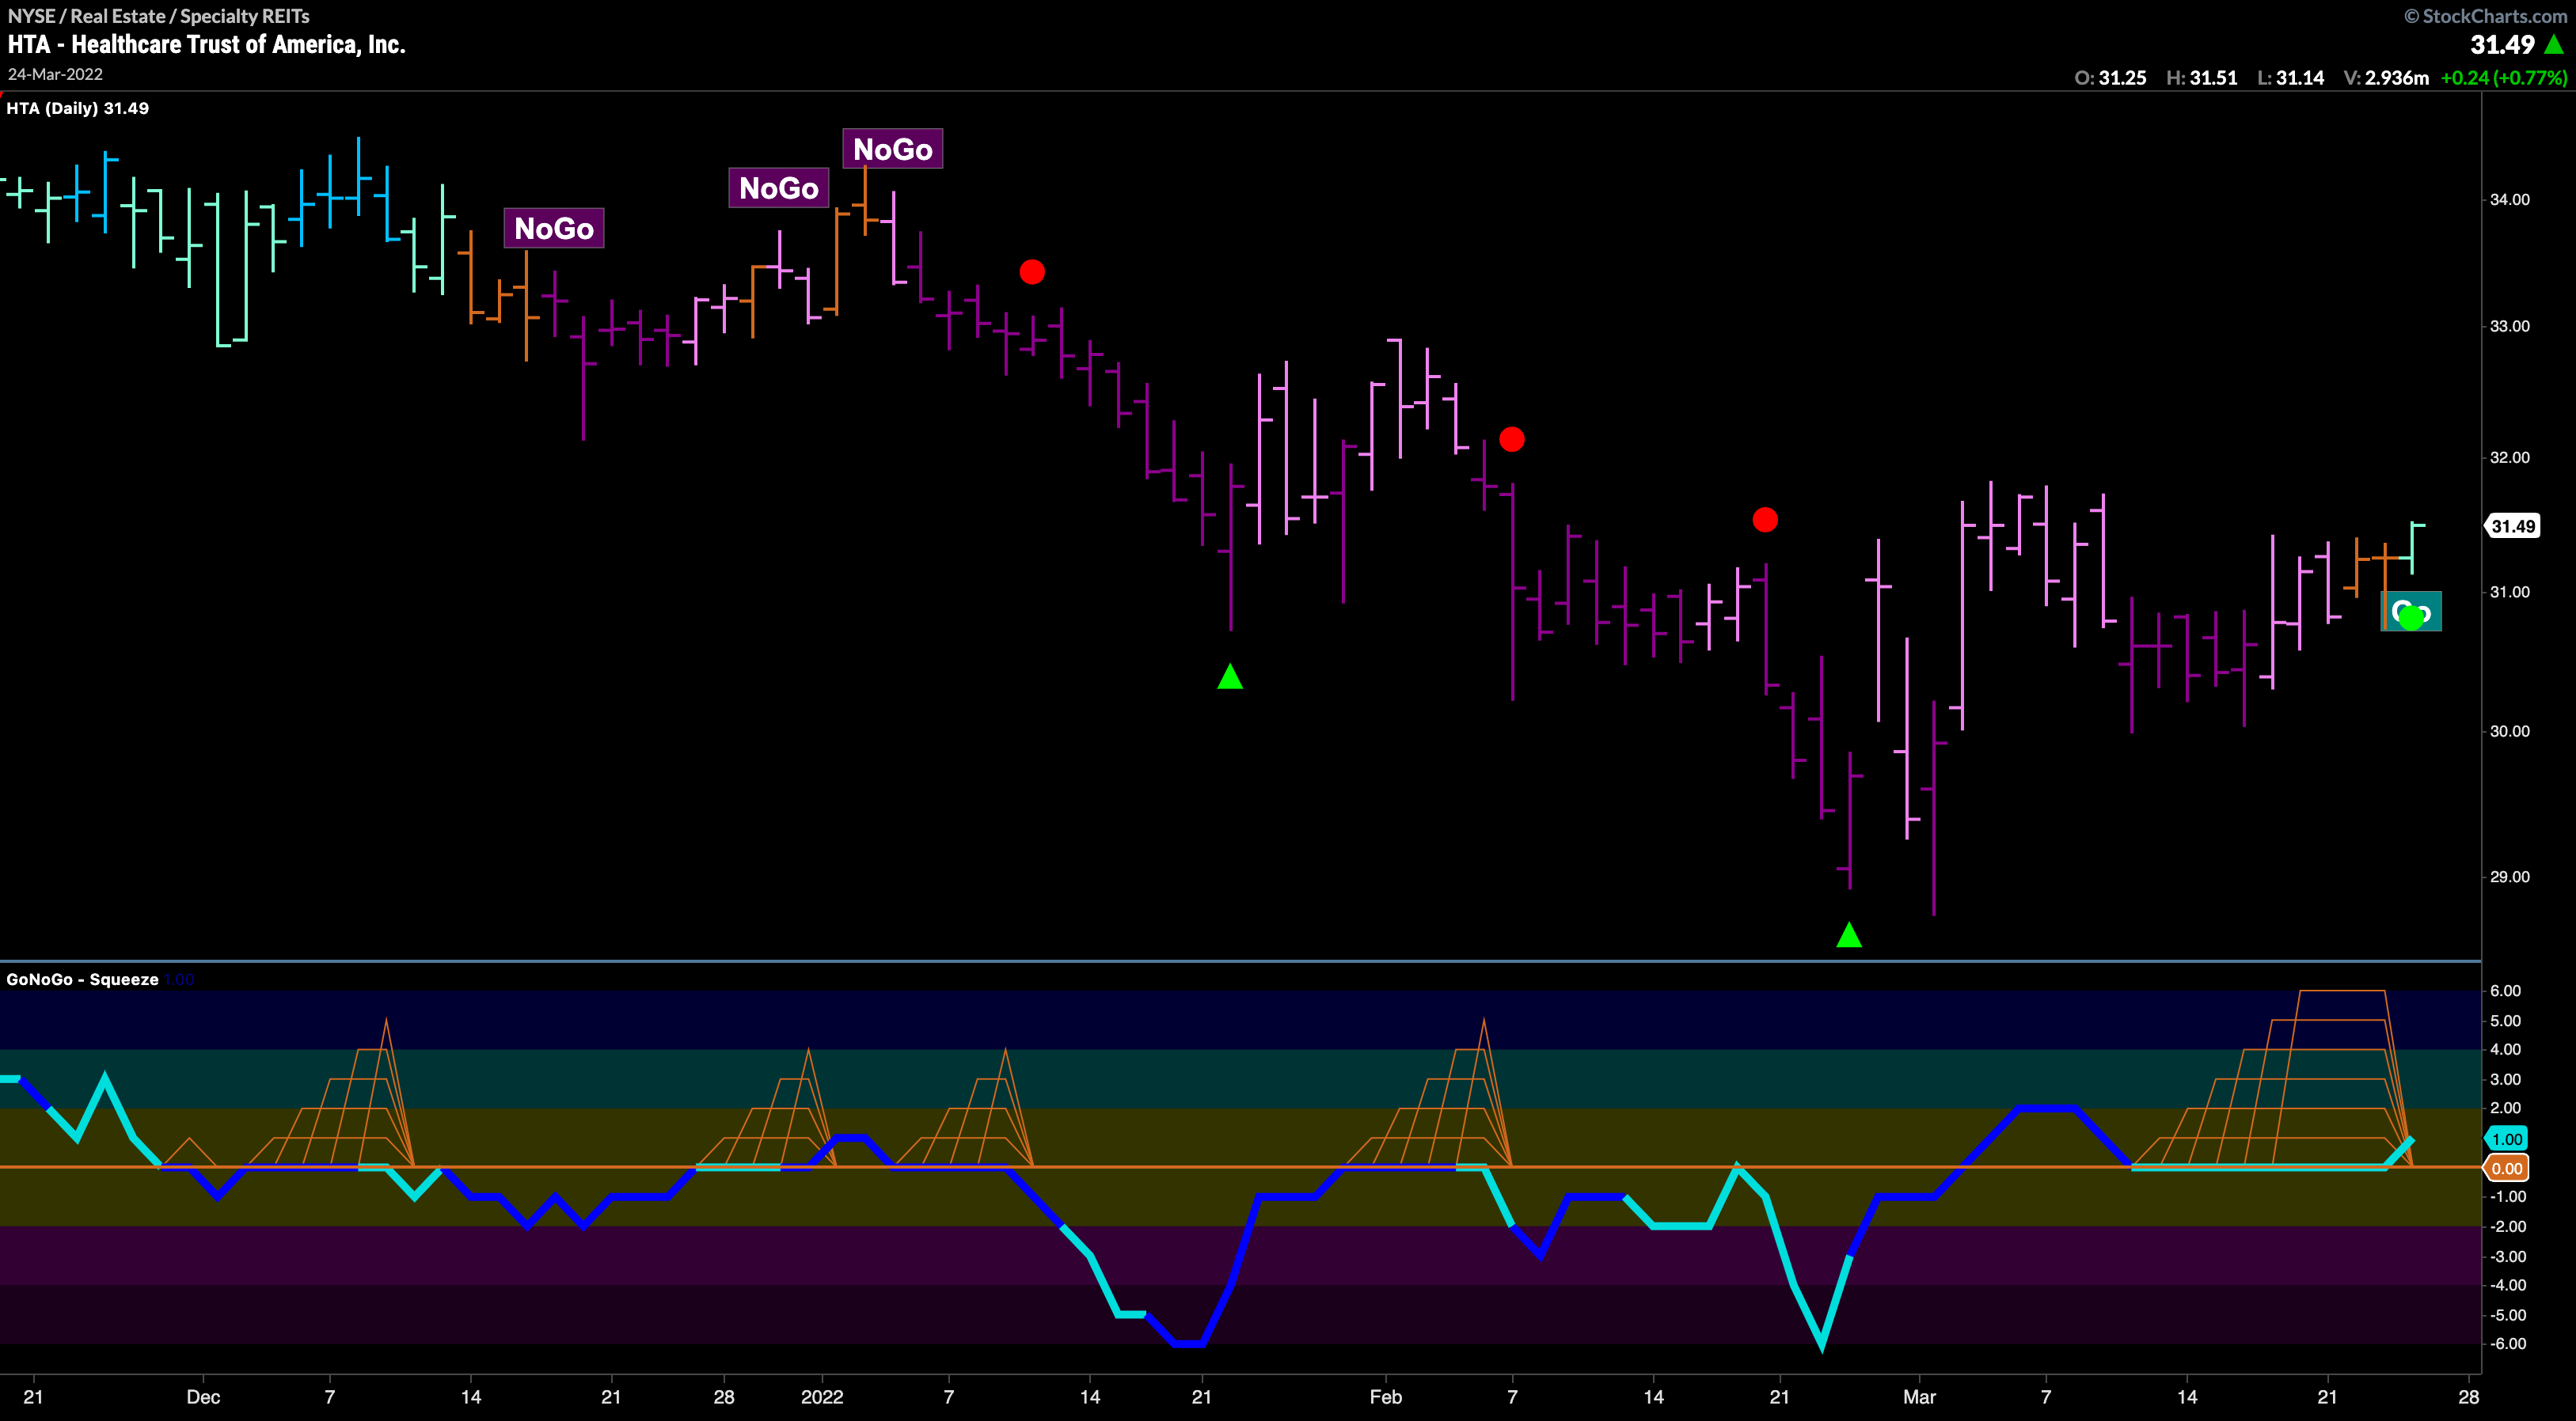This screenshot has width=2576, height=1421.
Task: Click the green up arrow beside price 31.49
Action: (x=2554, y=44)
